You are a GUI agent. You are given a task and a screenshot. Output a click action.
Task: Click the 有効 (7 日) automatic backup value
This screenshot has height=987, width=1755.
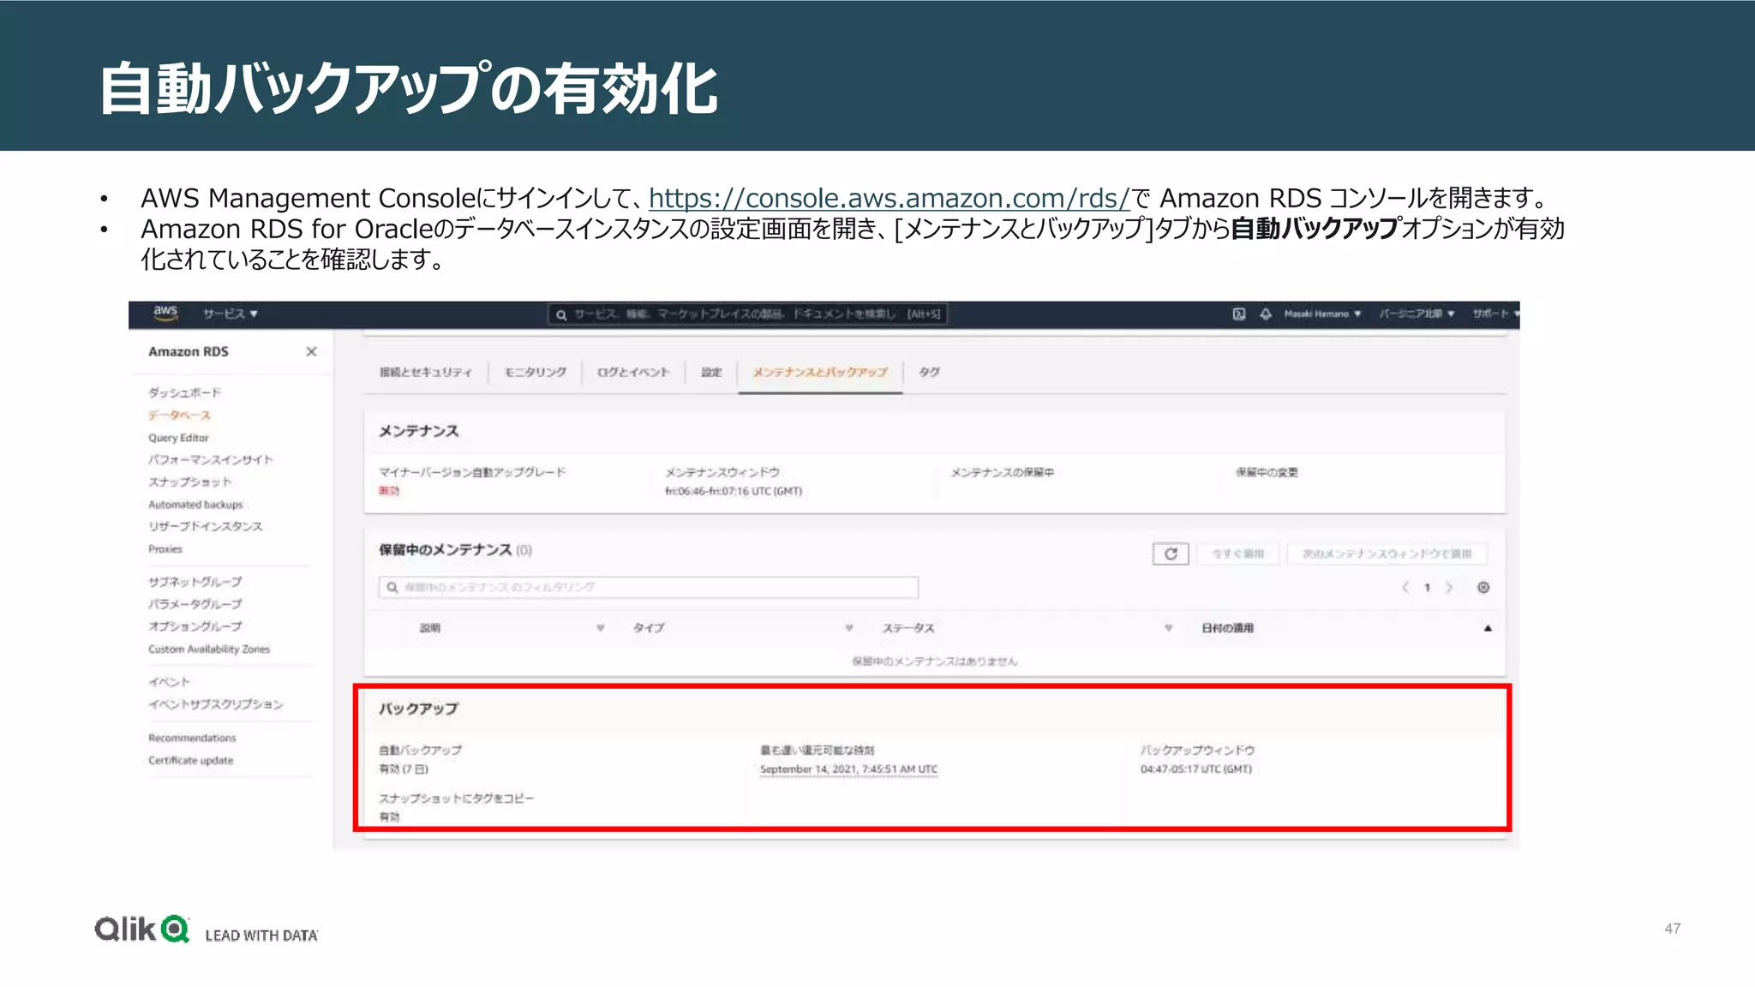coord(404,769)
